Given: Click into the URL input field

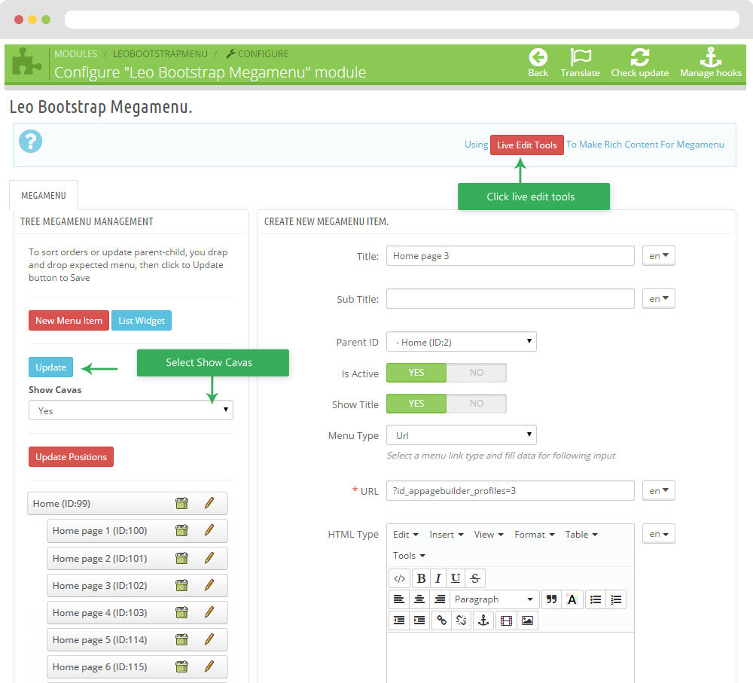Looking at the screenshot, I should coord(510,490).
